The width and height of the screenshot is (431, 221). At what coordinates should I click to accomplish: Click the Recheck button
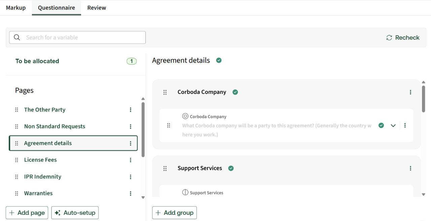[403, 38]
